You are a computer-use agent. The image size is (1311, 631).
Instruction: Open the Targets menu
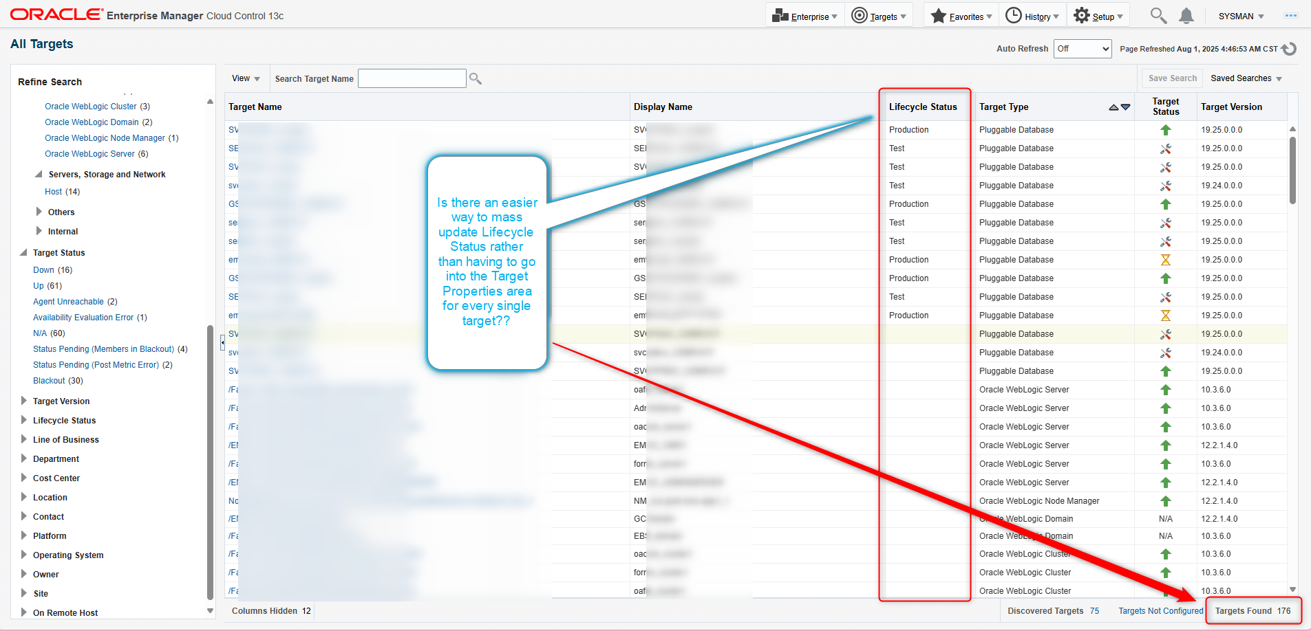[x=879, y=16]
